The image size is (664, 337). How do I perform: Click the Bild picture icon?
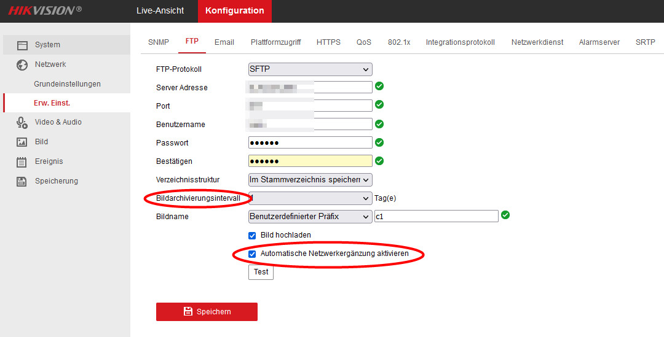[22, 142]
